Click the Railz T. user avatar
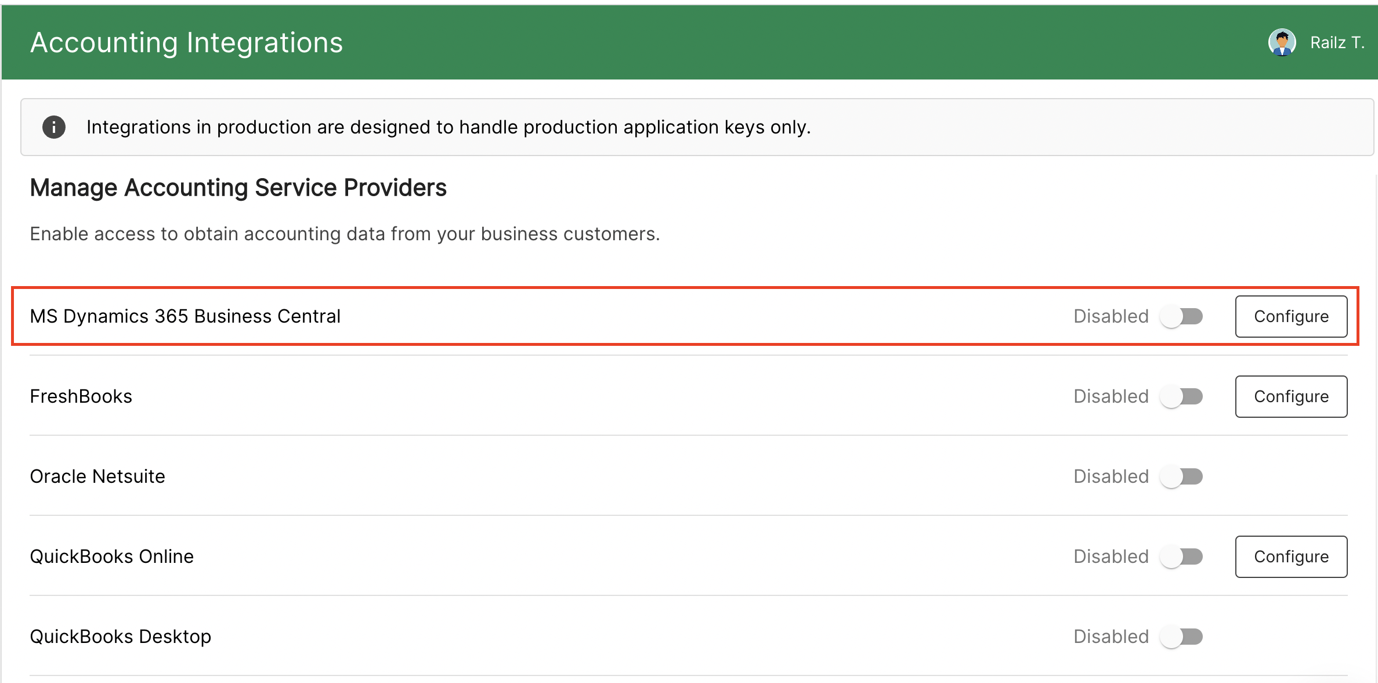 [x=1282, y=42]
